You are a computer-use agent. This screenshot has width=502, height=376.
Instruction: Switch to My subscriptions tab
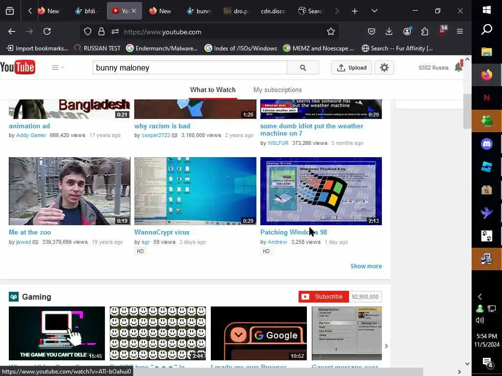[x=277, y=90]
